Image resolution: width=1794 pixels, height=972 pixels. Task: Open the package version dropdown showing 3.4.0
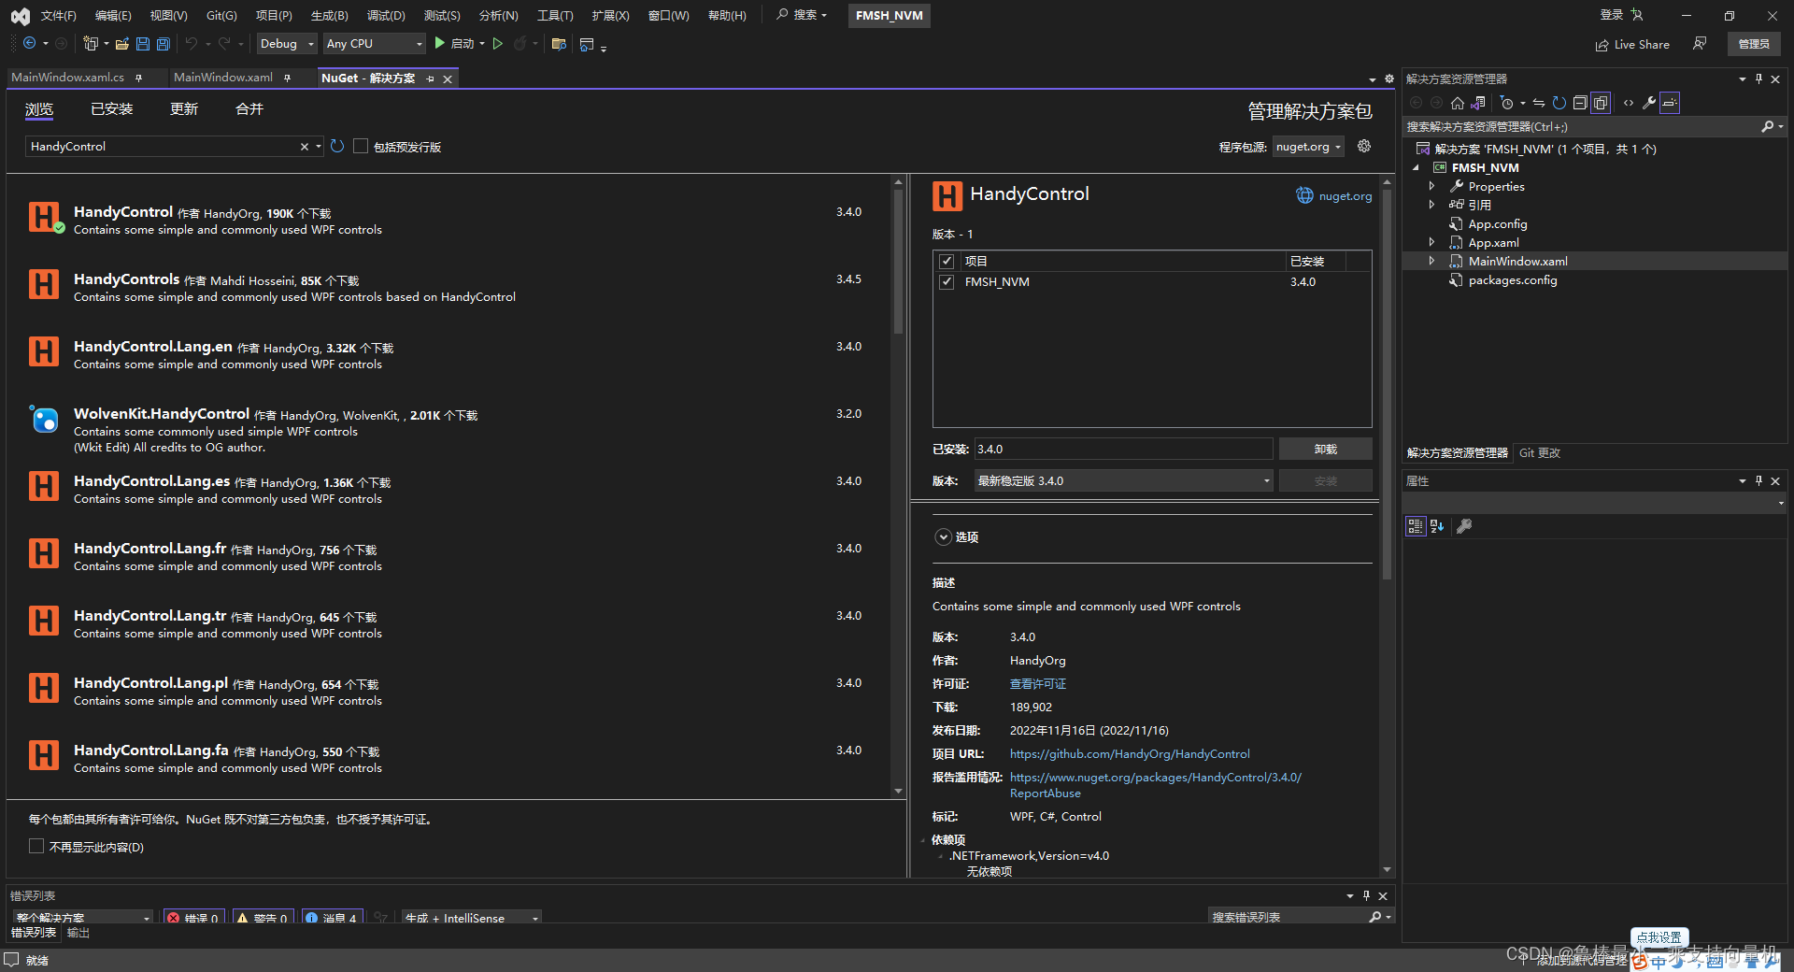pyautogui.click(x=1124, y=480)
